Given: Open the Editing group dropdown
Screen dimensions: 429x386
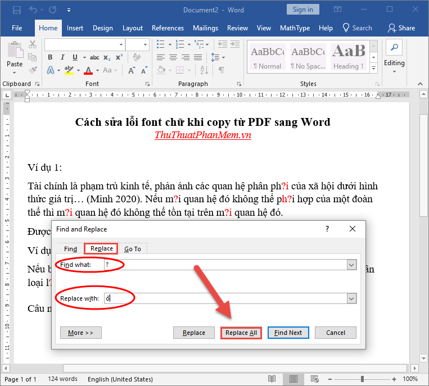Looking at the screenshot, I should coord(394,71).
